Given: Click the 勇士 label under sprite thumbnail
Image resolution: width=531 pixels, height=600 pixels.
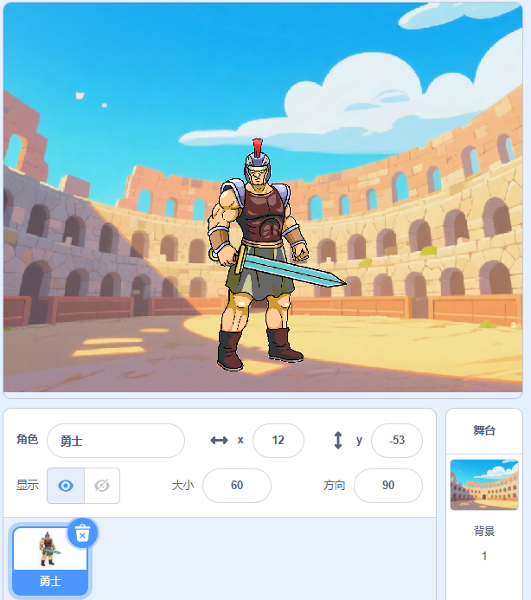Looking at the screenshot, I should pos(50,582).
